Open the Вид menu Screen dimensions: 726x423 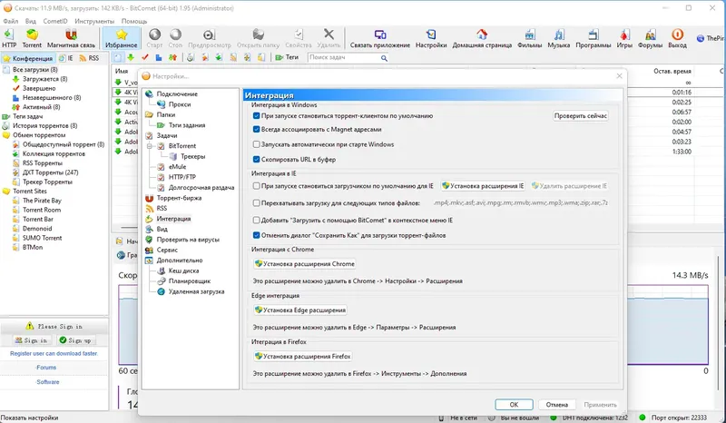31,21
